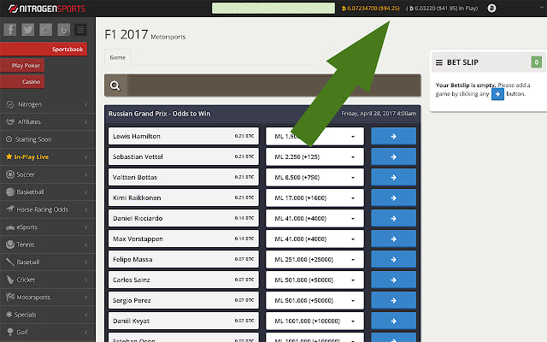547x342 pixels.
Task: Click the Casino button
Action: tap(22, 82)
